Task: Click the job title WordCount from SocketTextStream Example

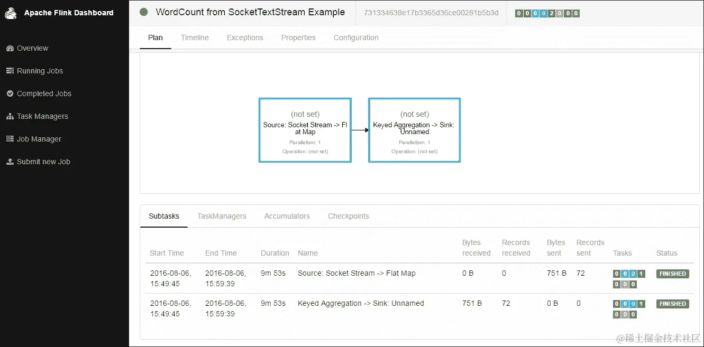Action: [250, 12]
